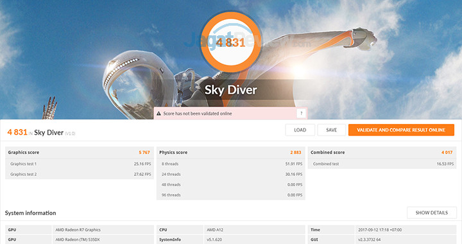Click the Time value 2017-09-12 17:18
The image size is (462, 244).
[x=380, y=230]
